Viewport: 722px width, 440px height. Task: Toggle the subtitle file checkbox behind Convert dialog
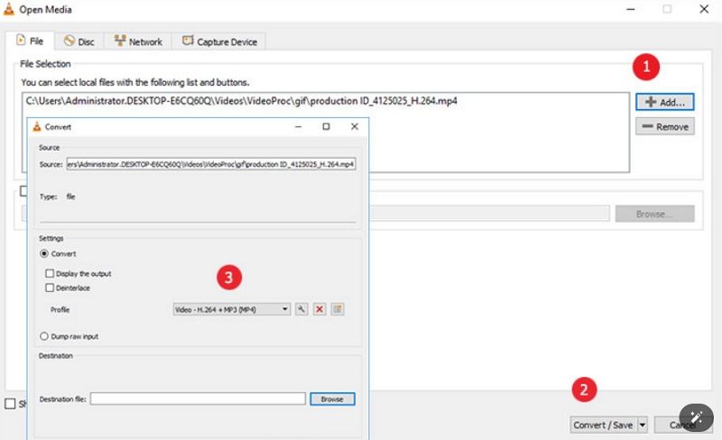pos(23,191)
